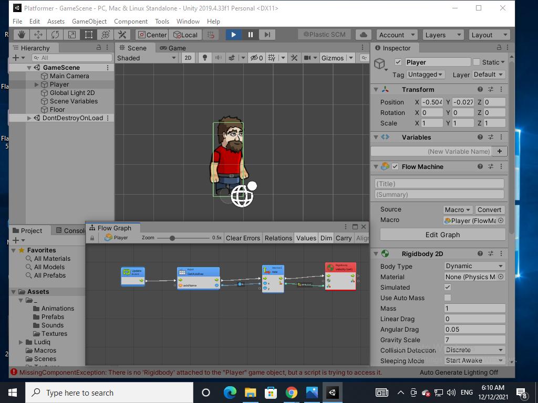Image resolution: width=538 pixels, height=403 pixels.
Task: Open the GameObject menu
Action: coord(89,21)
